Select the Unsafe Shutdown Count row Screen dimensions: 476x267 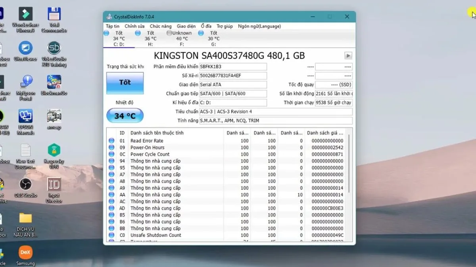[155, 235]
